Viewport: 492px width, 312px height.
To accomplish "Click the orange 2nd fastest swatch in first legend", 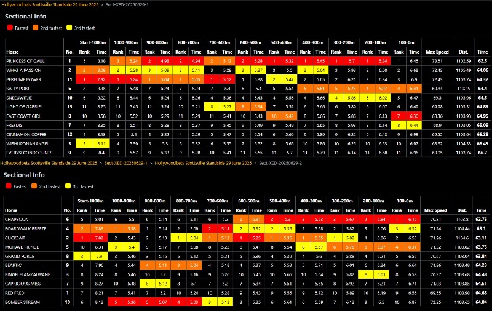I will (36, 28).
